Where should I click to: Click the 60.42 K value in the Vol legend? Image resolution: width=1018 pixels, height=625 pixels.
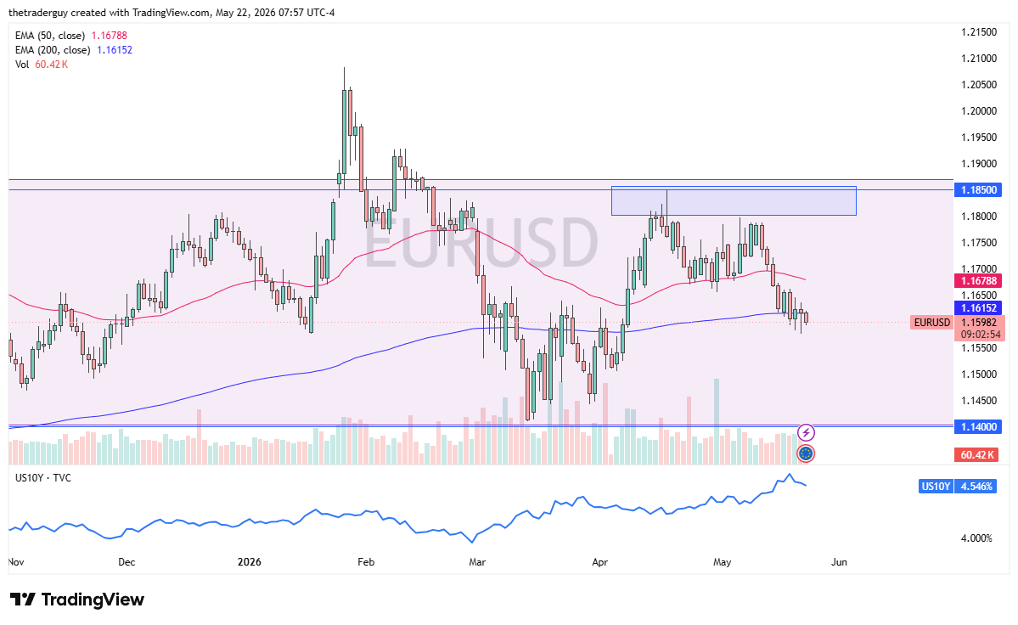coord(51,65)
